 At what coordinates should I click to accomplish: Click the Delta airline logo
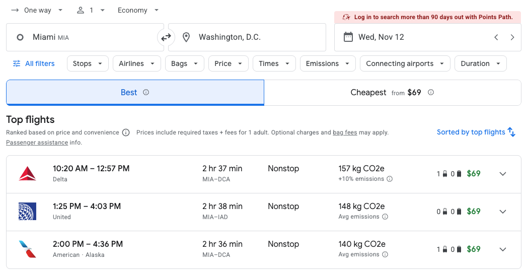[27, 174]
